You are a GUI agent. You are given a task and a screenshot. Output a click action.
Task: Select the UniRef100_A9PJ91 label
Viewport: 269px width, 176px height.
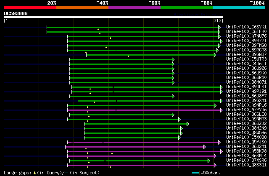pyautogui.click(x=246, y=92)
